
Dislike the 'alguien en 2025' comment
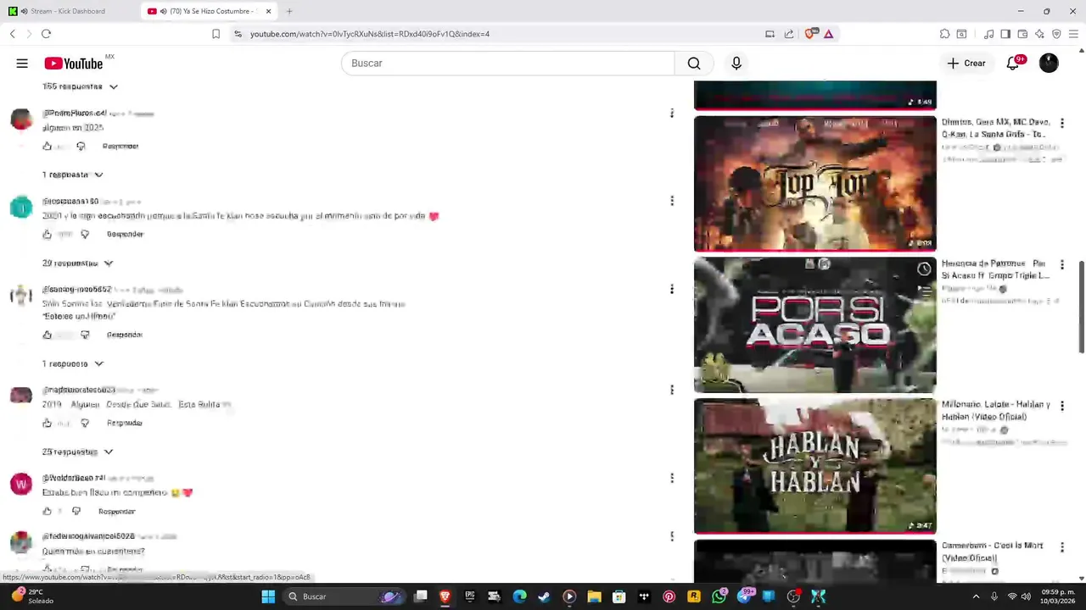click(x=81, y=147)
